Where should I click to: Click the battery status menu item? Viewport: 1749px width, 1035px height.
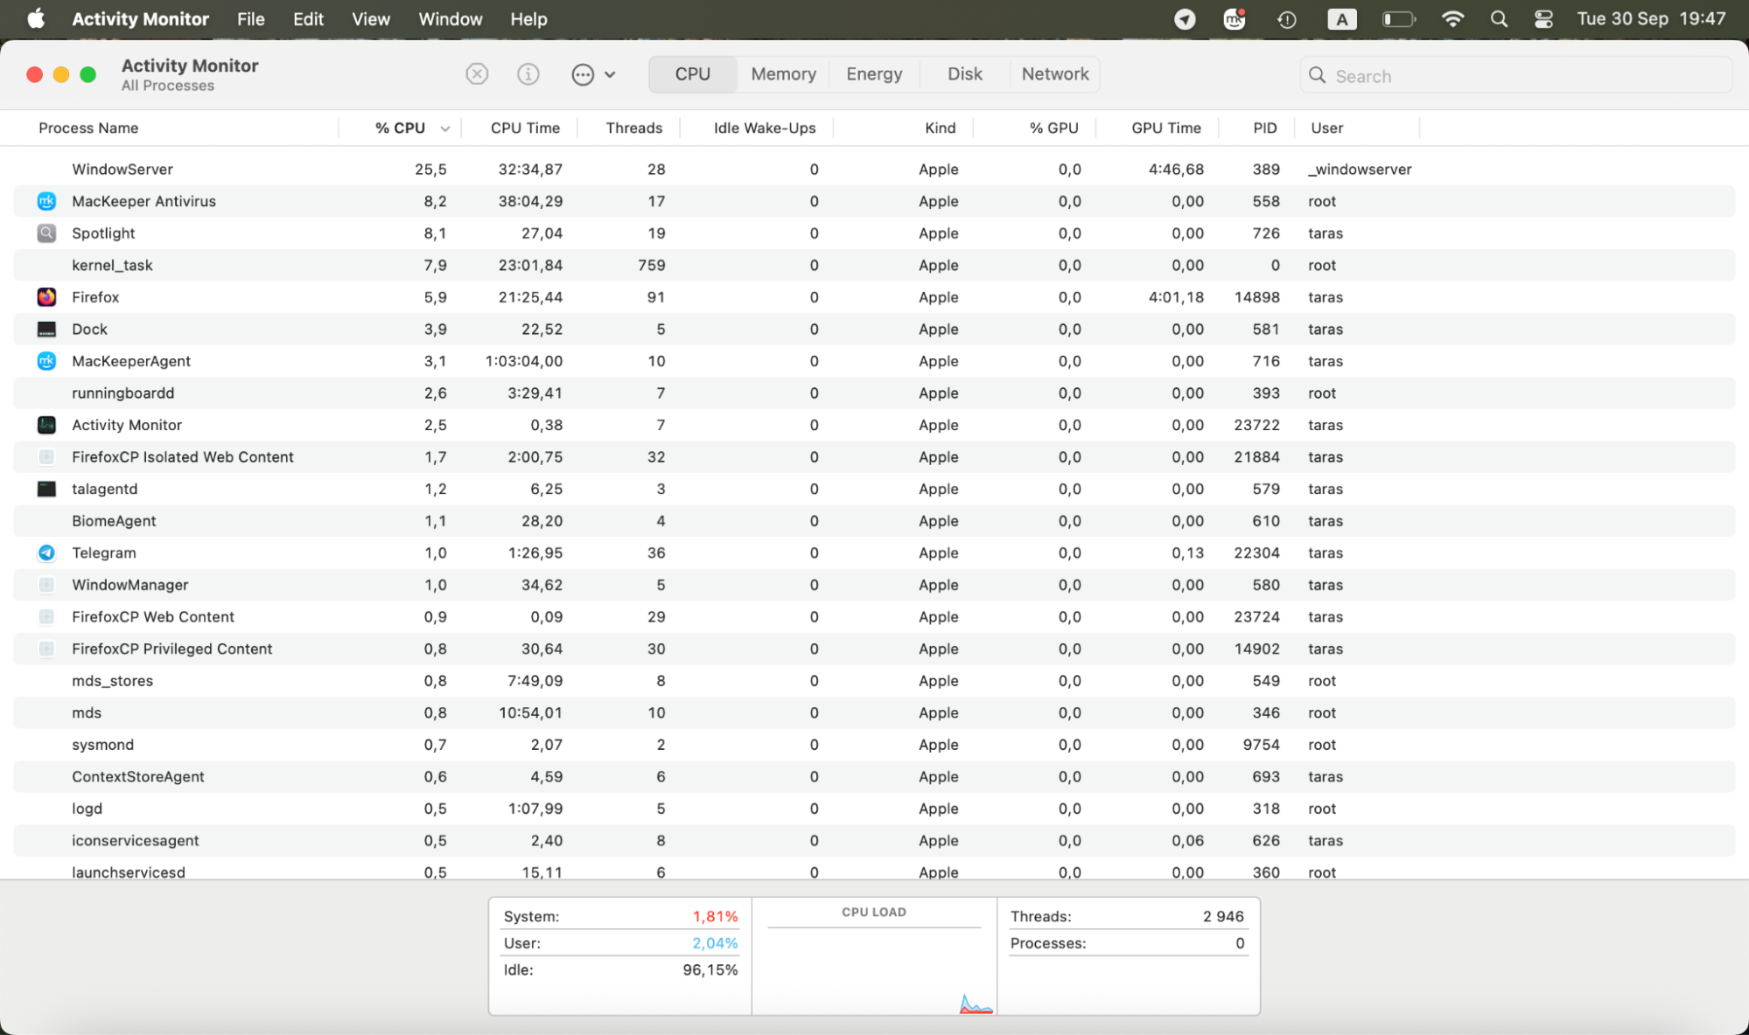pyautogui.click(x=1398, y=18)
